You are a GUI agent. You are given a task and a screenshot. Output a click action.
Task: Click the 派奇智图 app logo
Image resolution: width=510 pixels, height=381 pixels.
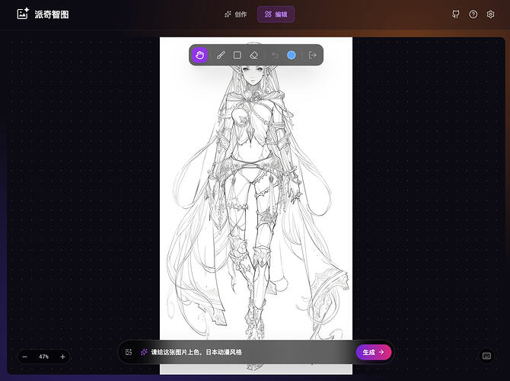[43, 14]
